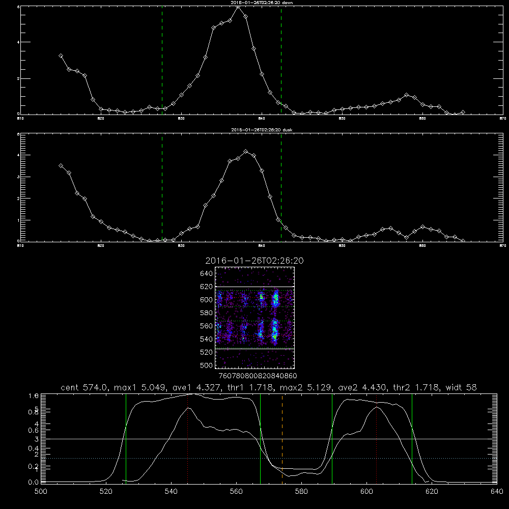Image resolution: width=509 pixels, height=509 pixels.
Task: Click the green vertical line near 567 in bottom plot
Action: coord(260,439)
